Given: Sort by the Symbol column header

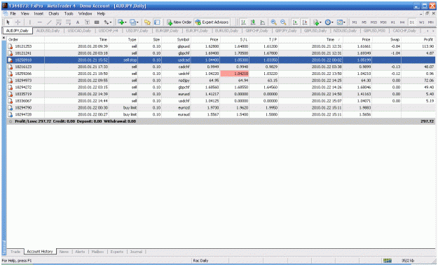Looking at the screenshot, I should (x=177, y=39).
